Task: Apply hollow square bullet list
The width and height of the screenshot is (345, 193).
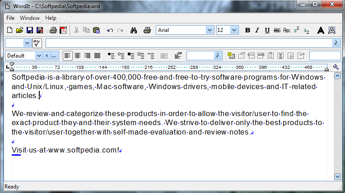Action: [141, 55]
